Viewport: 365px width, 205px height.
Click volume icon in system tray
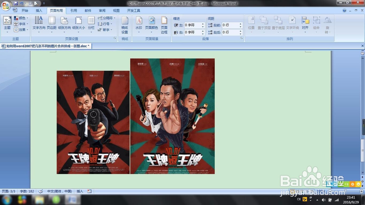pos(323,200)
